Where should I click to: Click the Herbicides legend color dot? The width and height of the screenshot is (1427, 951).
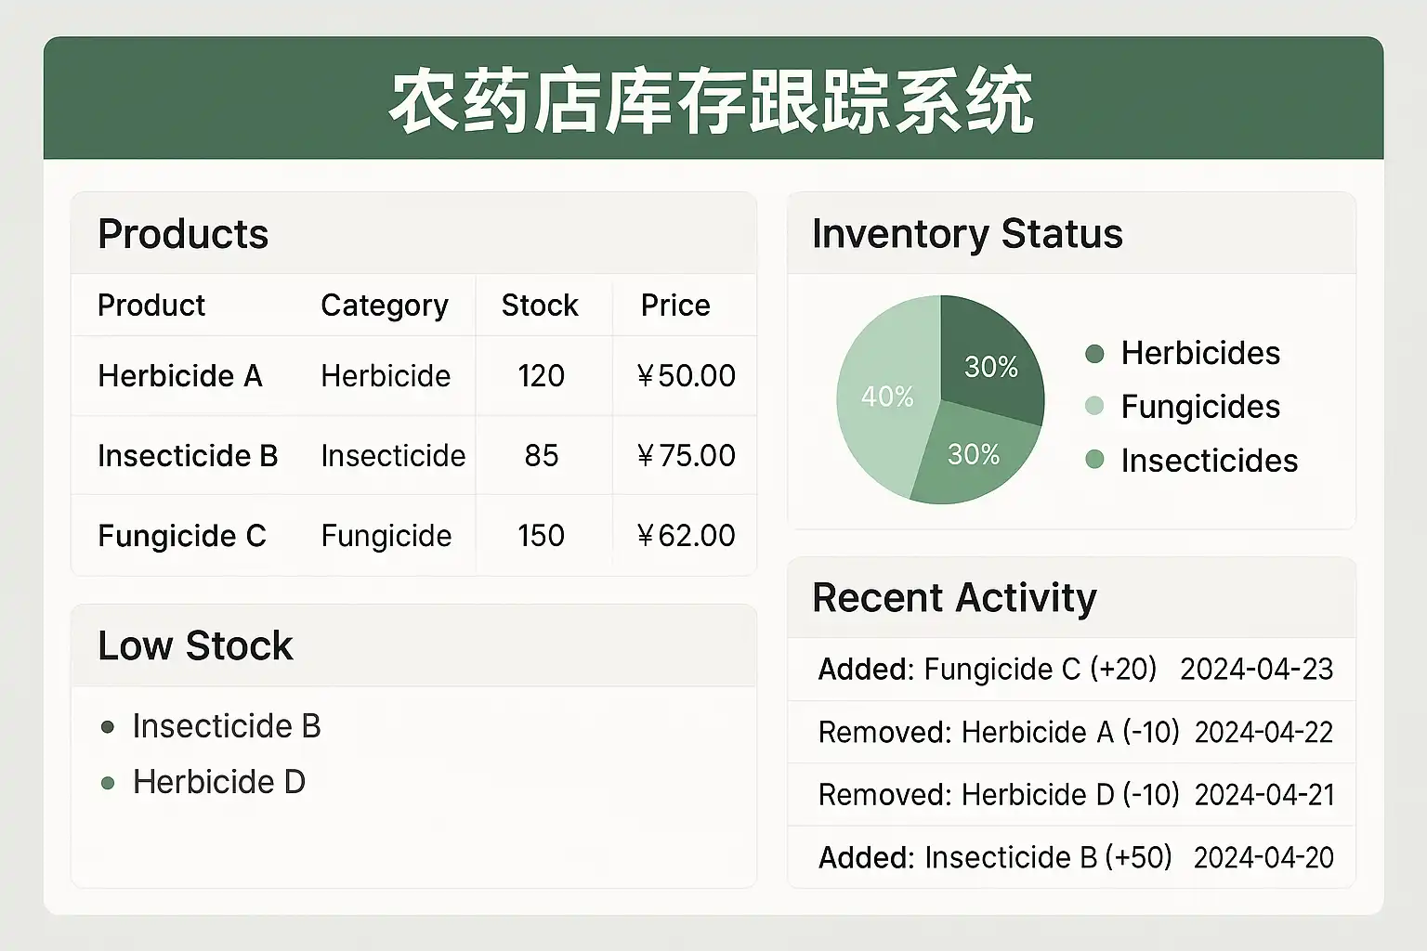1094,354
